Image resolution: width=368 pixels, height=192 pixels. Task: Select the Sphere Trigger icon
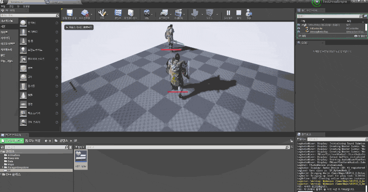click(23, 122)
